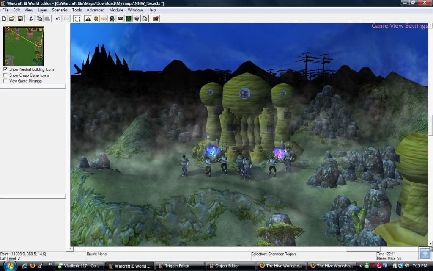Switch to Trigger Editor taskbar window
This screenshot has width=433, height=271.
180,266
